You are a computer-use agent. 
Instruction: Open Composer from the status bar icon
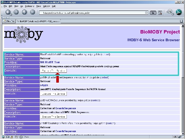(x=16, y=137)
